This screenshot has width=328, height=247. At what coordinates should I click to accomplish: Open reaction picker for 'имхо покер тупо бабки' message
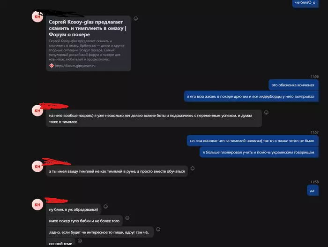pos(127,218)
